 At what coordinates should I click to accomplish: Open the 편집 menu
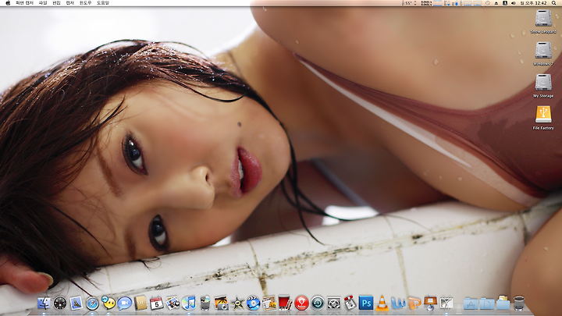(x=56, y=3)
